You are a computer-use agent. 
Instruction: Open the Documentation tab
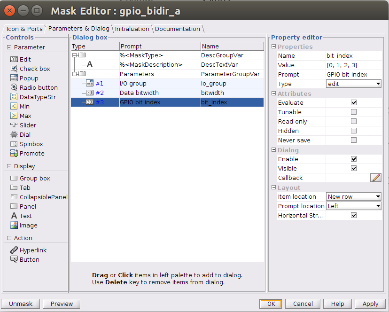pos(178,29)
